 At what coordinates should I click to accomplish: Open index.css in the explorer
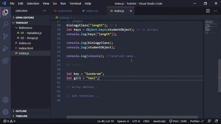31,43
